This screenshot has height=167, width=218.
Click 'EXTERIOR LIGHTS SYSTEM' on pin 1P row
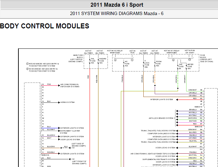[72, 128]
